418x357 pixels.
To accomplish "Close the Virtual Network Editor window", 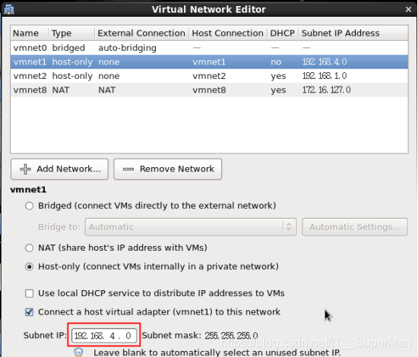I will [x=408, y=9].
